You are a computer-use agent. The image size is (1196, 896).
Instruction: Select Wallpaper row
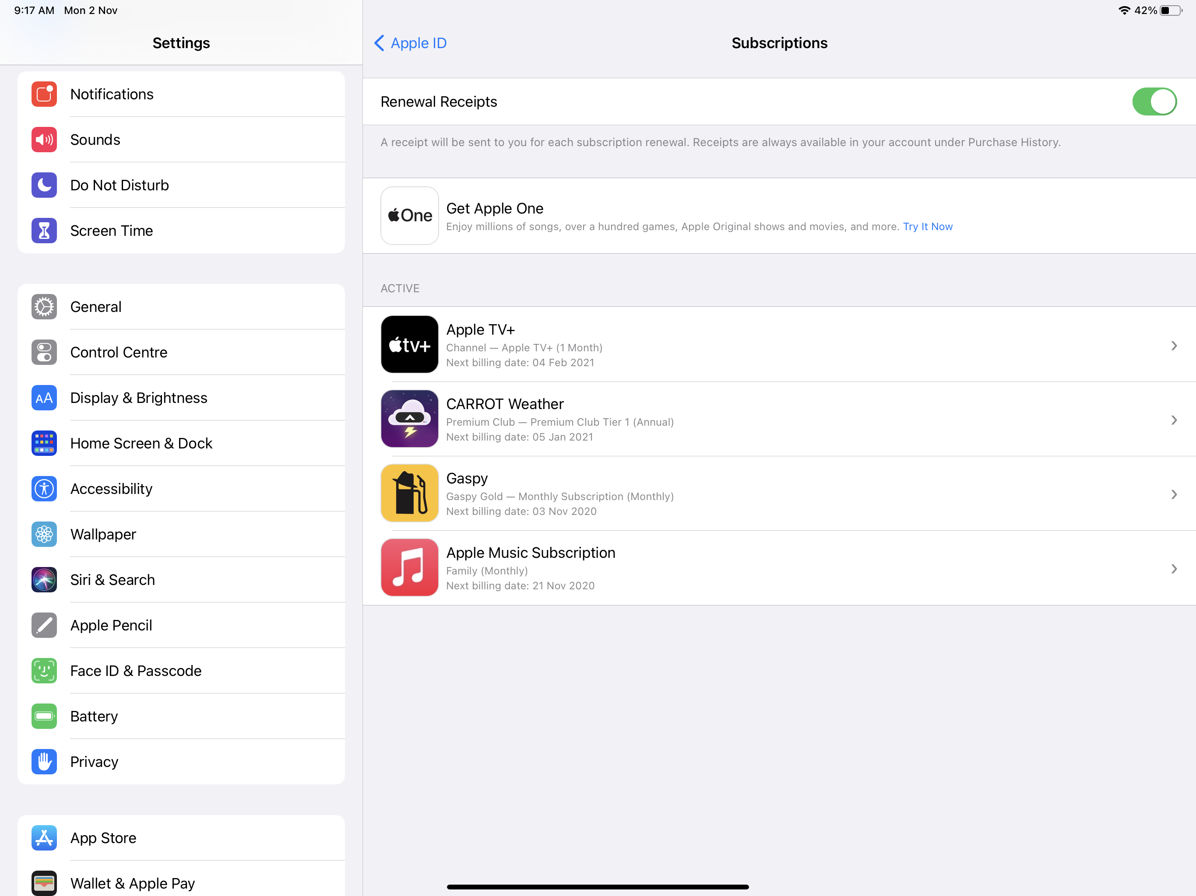[x=181, y=534]
